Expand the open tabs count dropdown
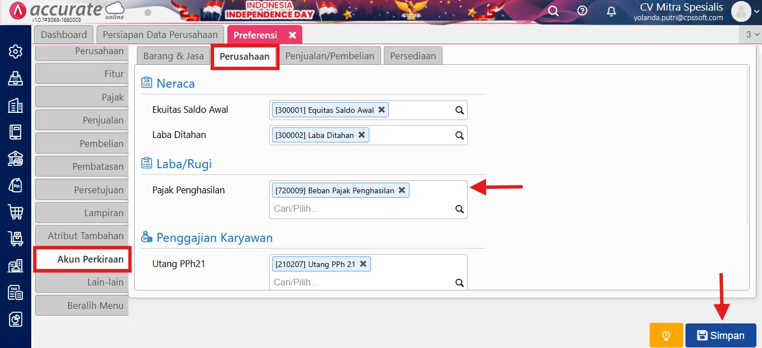Image resolution: width=762 pixels, height=348 pixels. [x=752, y=35]
